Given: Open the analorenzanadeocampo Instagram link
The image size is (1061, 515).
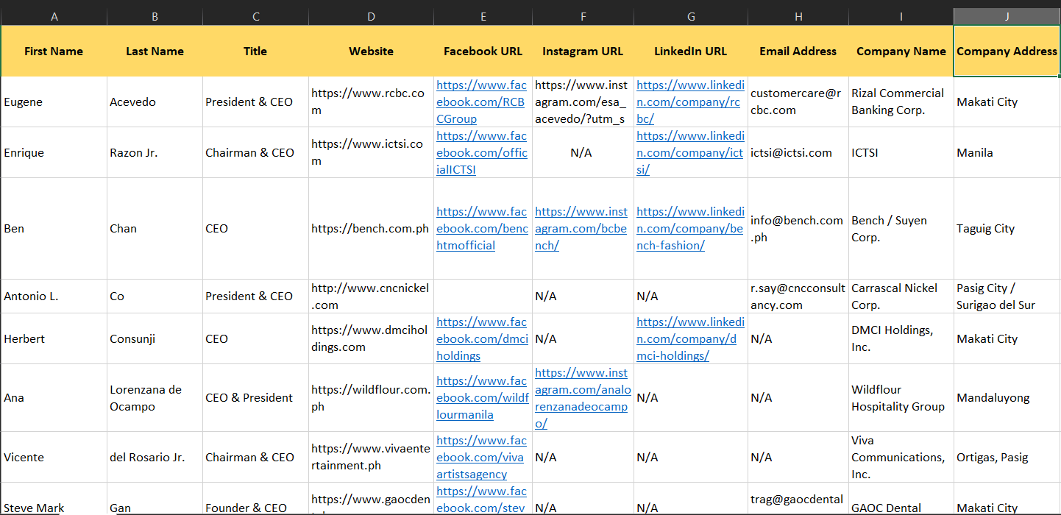Looking at the screenshot, I should click(582, 398).
